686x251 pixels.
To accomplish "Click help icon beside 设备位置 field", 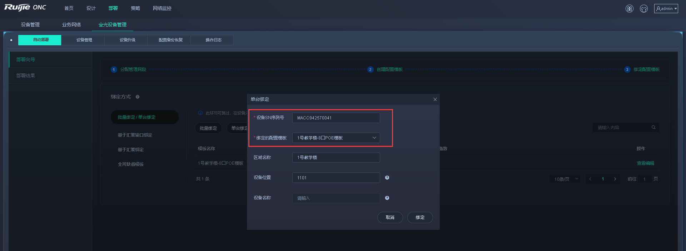I will pos(387,178).
